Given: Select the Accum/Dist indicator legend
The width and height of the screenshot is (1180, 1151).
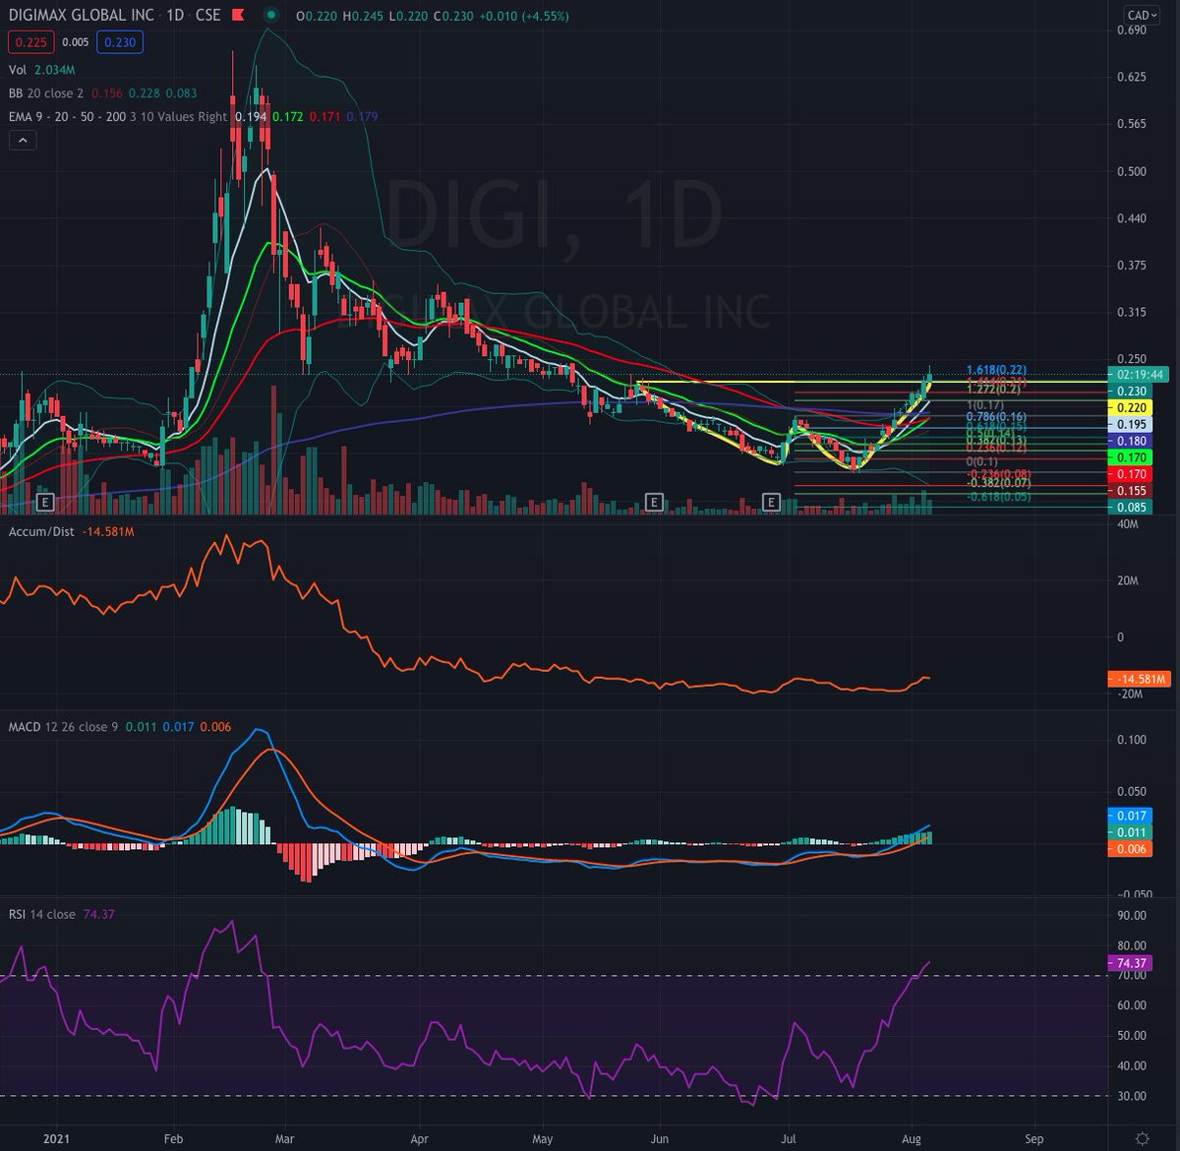Looking at the screenshot, I should point(43,531).
